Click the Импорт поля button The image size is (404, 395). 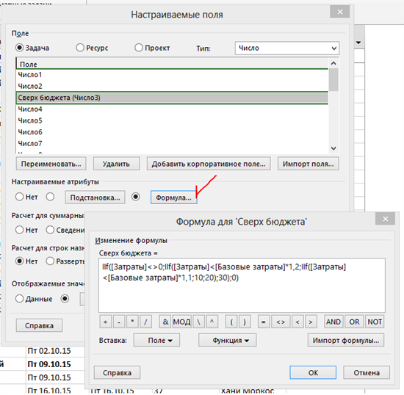tap(309, 164)
